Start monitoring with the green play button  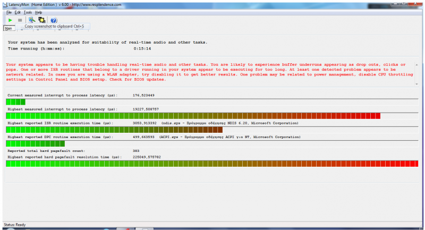pyautogui.click(x=10, y=20)
